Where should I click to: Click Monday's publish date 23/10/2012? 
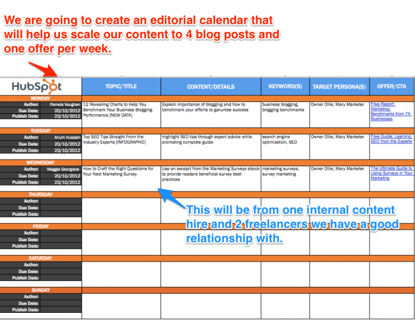[61, 116]
